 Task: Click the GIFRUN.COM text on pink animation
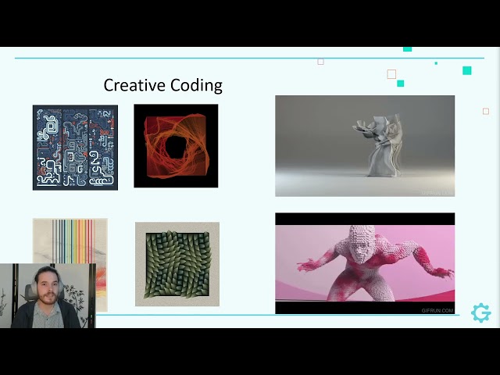pyautogui.click(x=437, y=310)
